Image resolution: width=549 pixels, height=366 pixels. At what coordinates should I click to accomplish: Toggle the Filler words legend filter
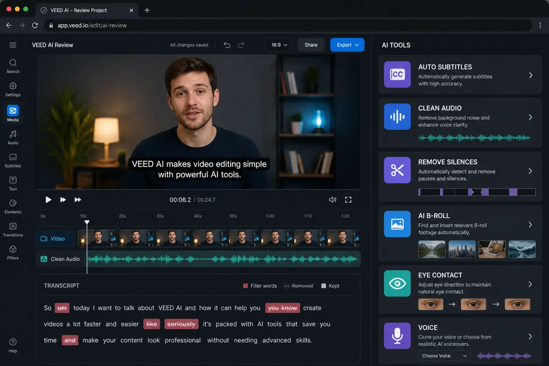pos(260,286)
